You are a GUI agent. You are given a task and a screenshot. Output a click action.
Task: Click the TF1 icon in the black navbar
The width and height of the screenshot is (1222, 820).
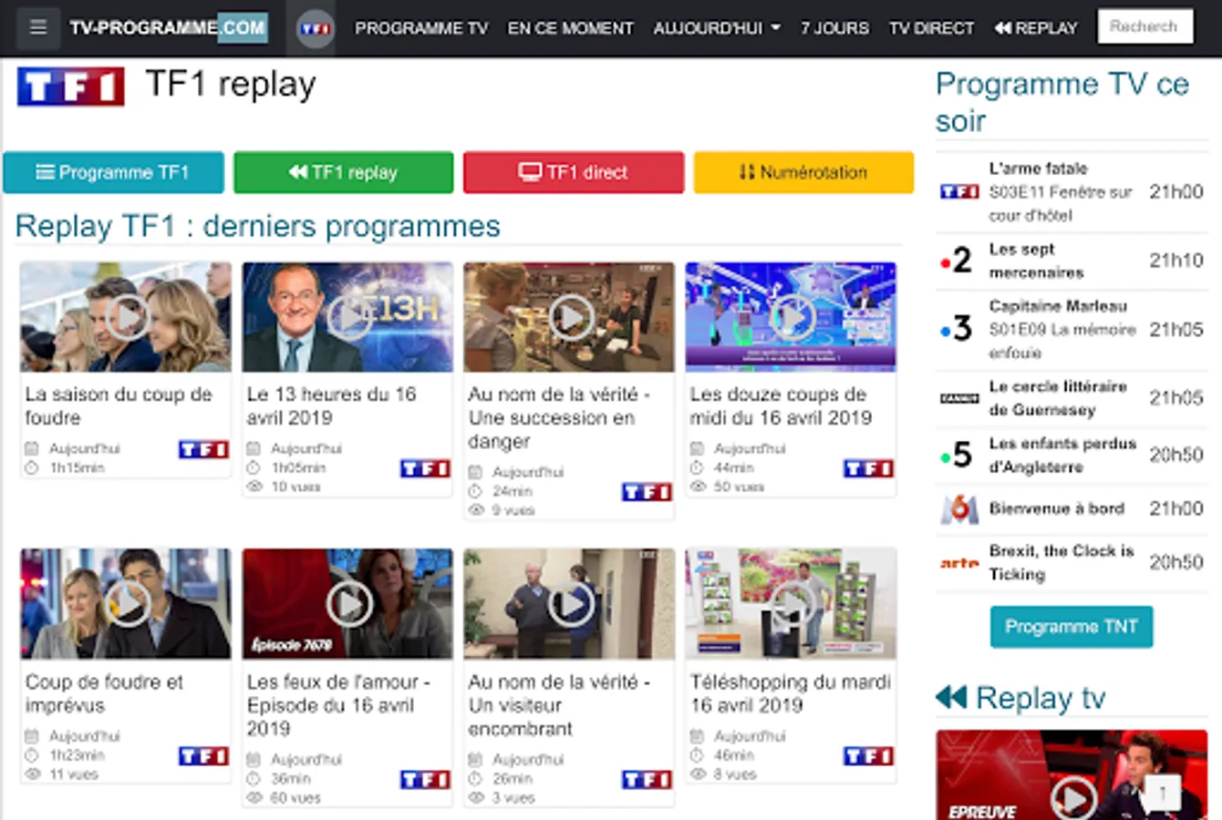313,26
